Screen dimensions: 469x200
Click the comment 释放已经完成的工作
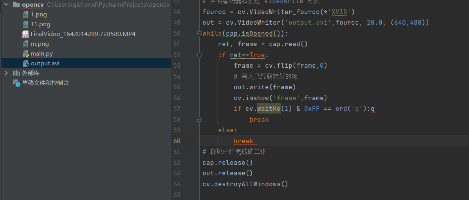tap(234, 151)
